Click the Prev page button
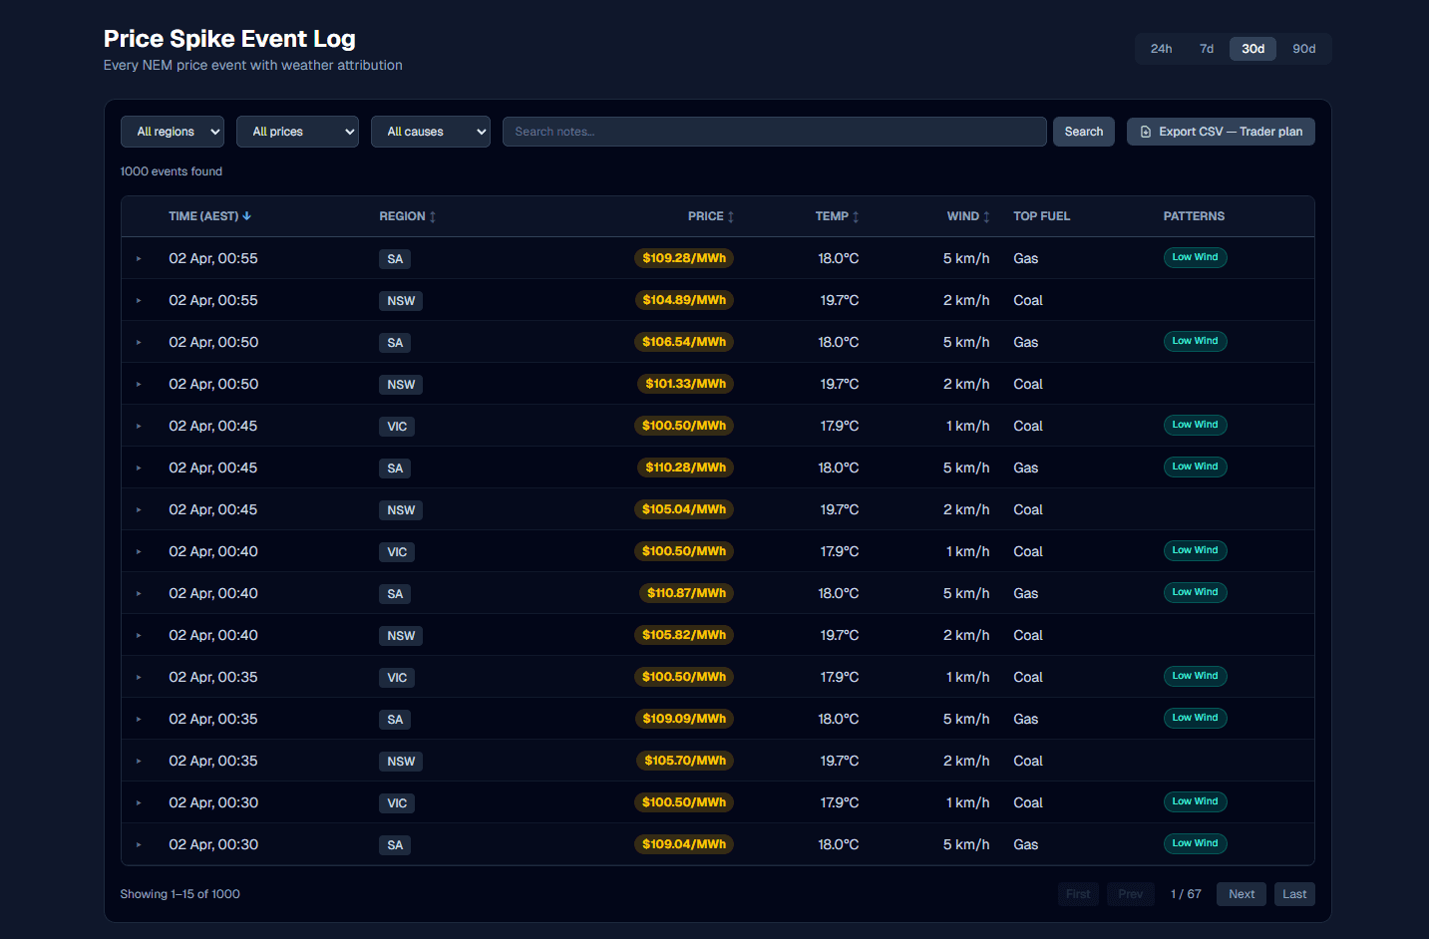The image size is (1429, 939). [1131, 894]
